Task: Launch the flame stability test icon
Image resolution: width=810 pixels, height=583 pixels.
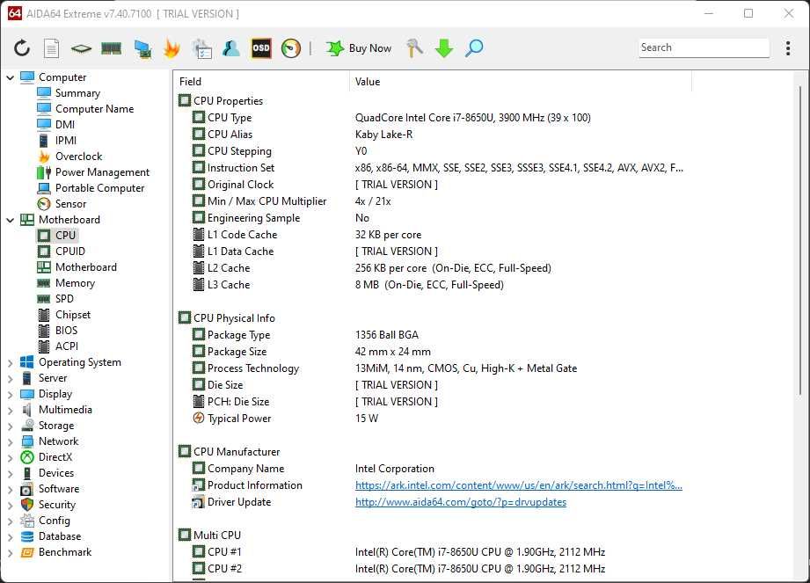Action: [x=171, y=48]
